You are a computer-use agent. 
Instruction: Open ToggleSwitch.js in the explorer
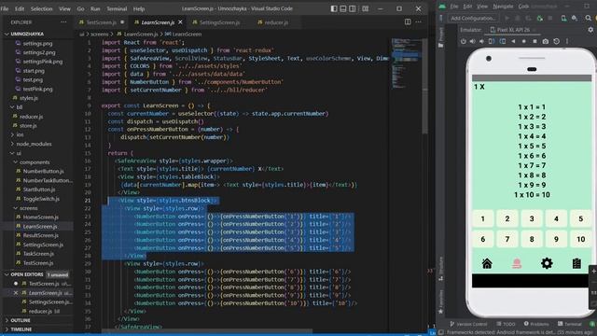[x=41, y=199]
